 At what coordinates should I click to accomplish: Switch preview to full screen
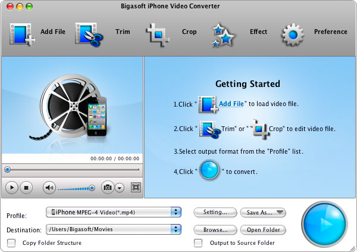pyautogui.click(x=136, y=188)
